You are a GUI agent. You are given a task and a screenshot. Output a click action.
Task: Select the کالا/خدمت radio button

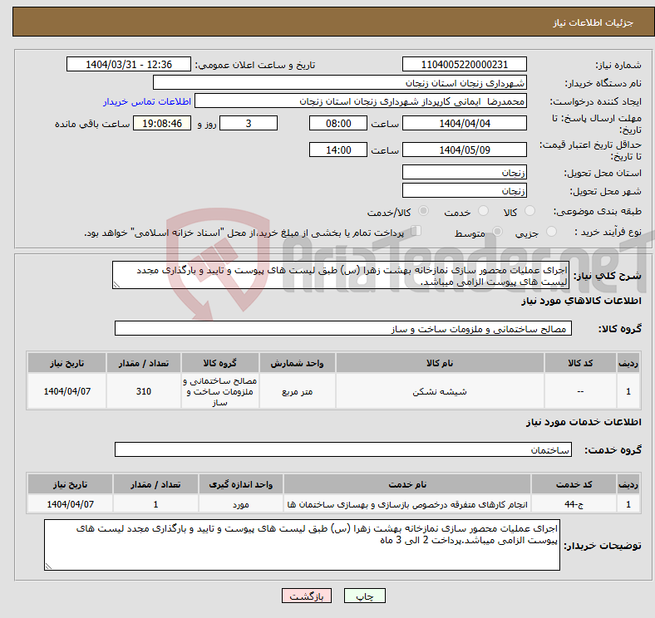coord(424,211)
